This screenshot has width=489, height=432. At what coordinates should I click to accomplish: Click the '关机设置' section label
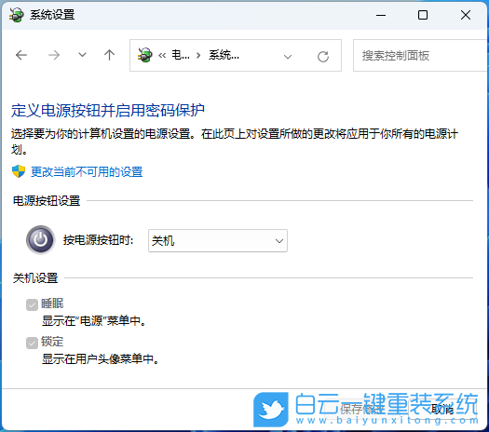click(35, 278)
